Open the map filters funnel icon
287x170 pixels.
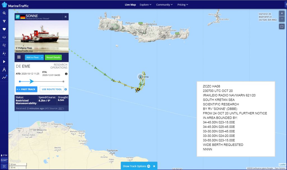pyautogui.click(x=4, y=21)
